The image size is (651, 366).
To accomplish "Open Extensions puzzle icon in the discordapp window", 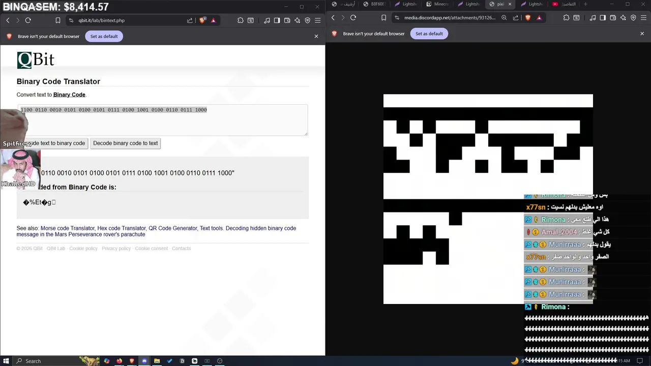I will click(566, 17).
